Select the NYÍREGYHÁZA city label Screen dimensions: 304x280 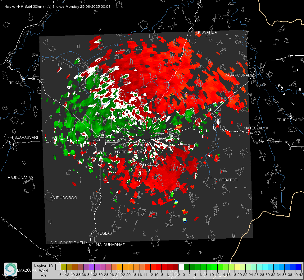(x=129, y=152)
